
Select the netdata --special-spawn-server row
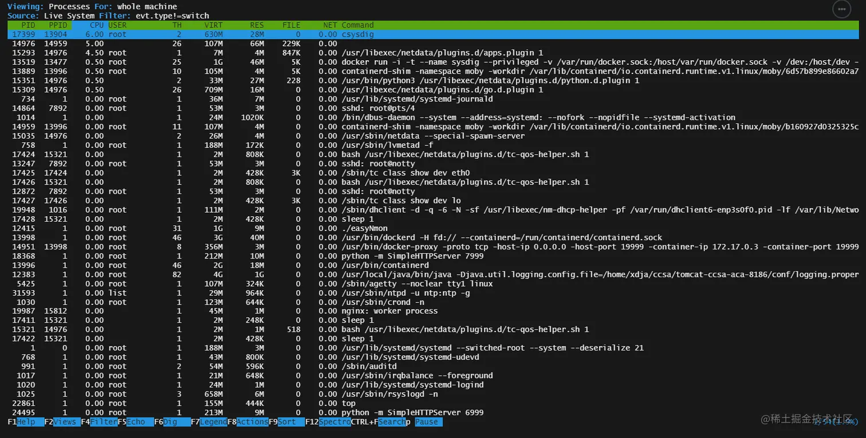coord(433,136)
